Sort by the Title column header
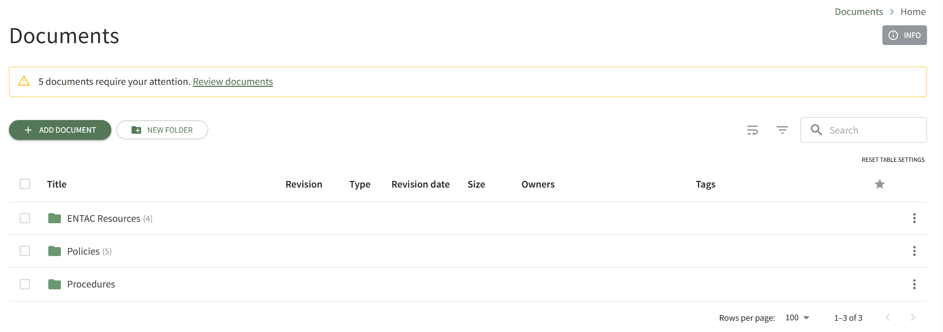Screen dimensions: 943x332 [x=56, y=184]
